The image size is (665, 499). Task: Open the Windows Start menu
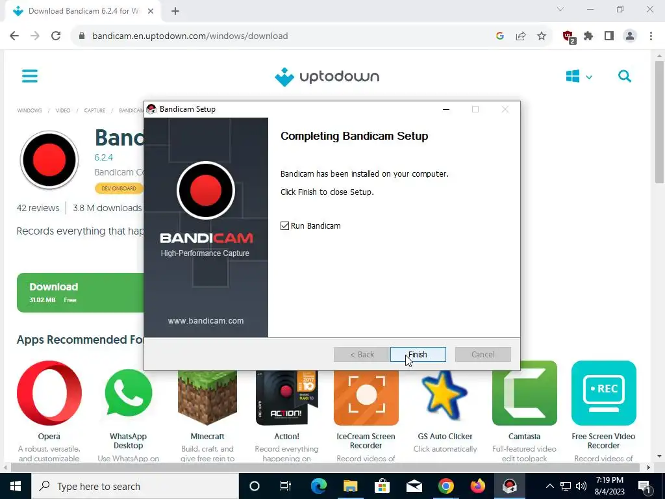(16, 486)
